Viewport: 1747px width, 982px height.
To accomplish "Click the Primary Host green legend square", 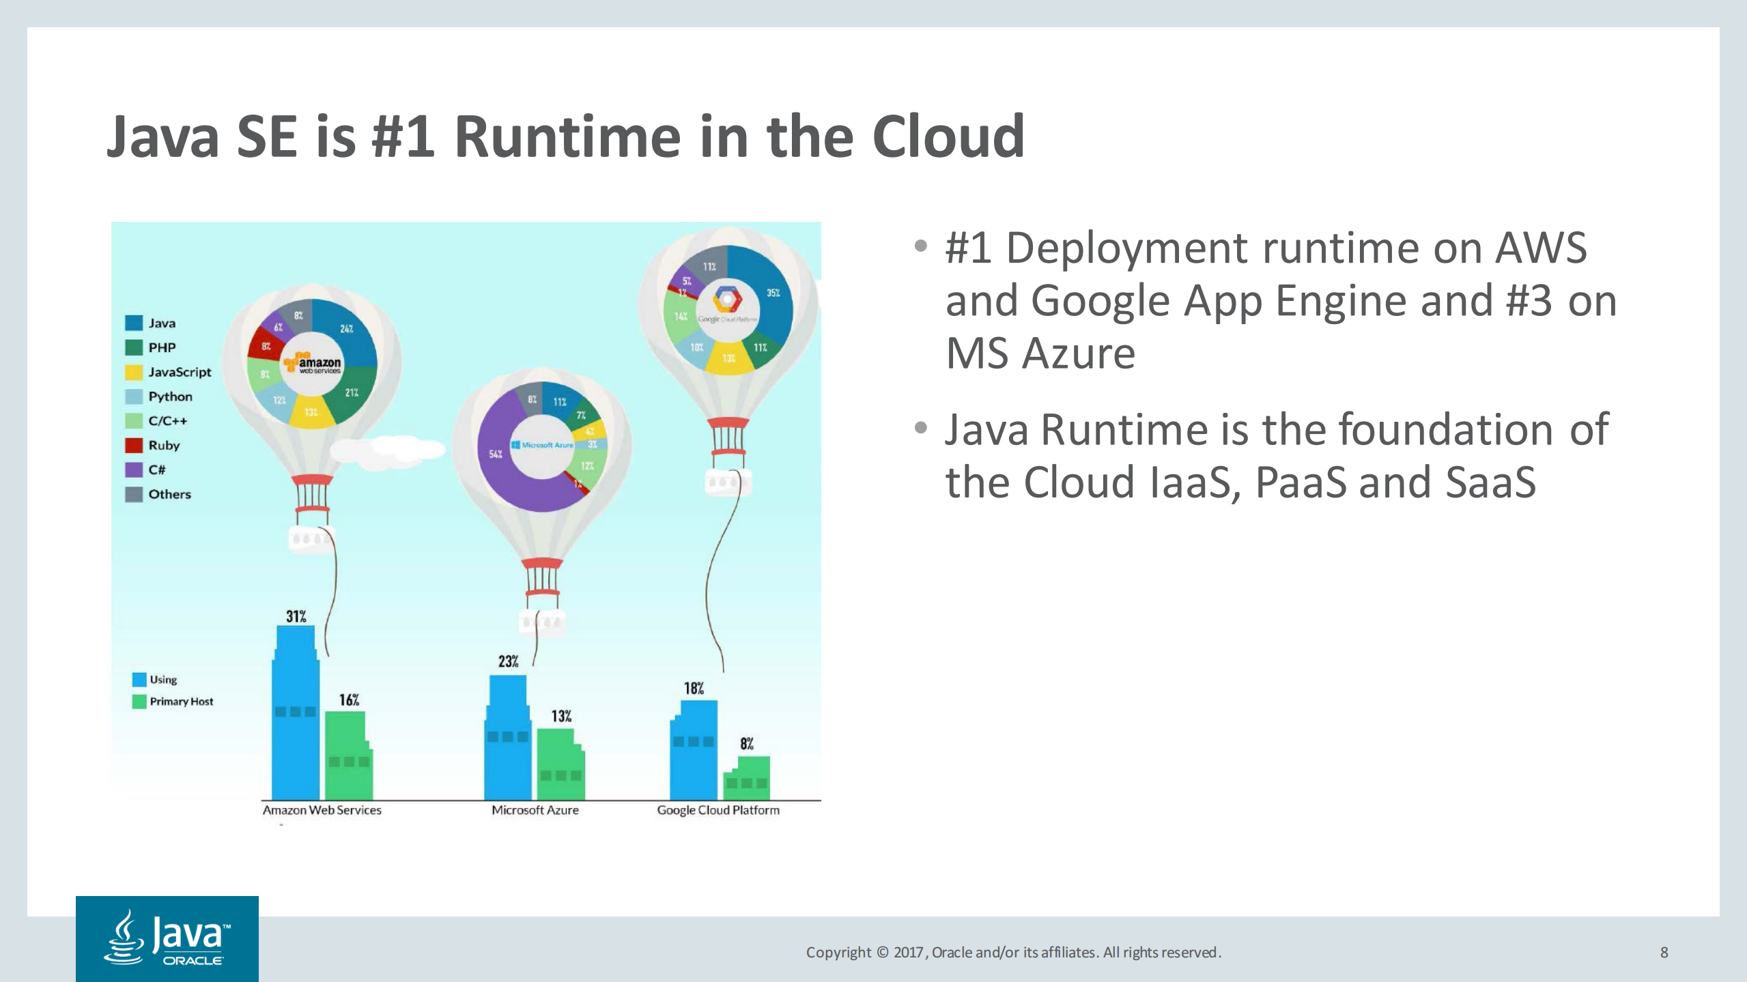I will pyautogui.click(x=139, y=702).
